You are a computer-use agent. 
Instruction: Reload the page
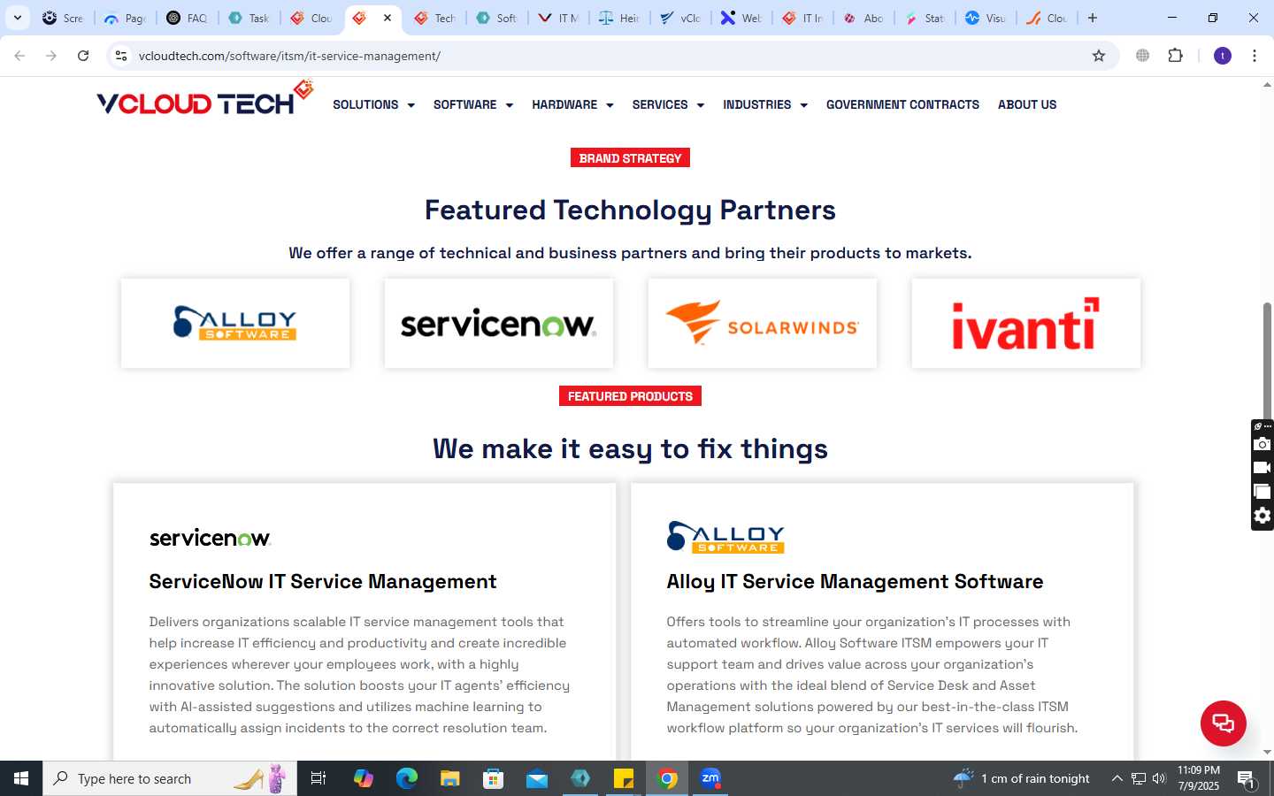click(83, 56)
